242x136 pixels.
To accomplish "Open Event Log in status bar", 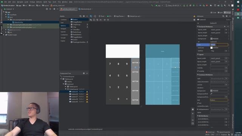I will click(210, 132).
